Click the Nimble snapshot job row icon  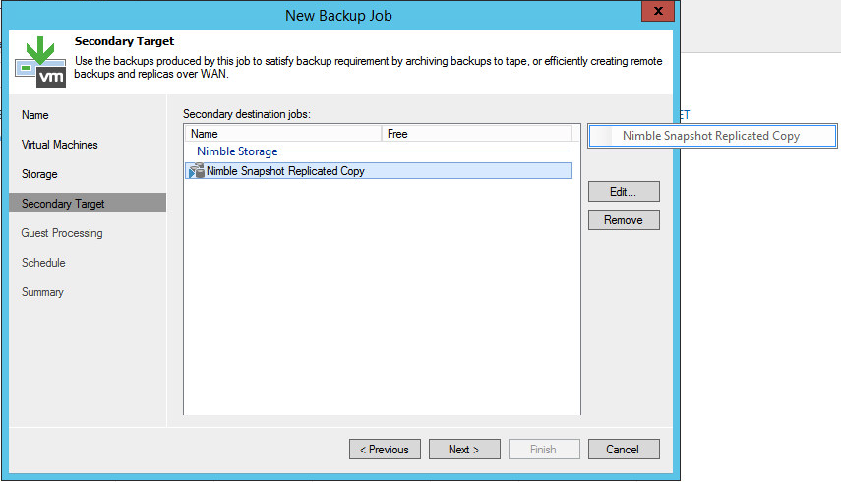pyautogui.click(x=197, y=171)
